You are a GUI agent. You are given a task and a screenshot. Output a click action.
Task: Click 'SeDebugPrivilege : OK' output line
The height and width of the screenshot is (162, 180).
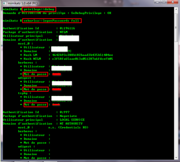(91, 13)
